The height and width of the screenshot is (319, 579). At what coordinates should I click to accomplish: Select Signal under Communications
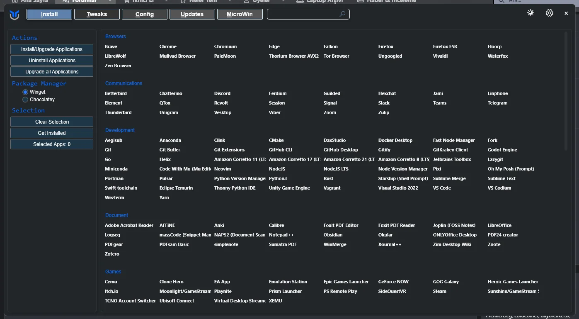[x=330, y=103]
